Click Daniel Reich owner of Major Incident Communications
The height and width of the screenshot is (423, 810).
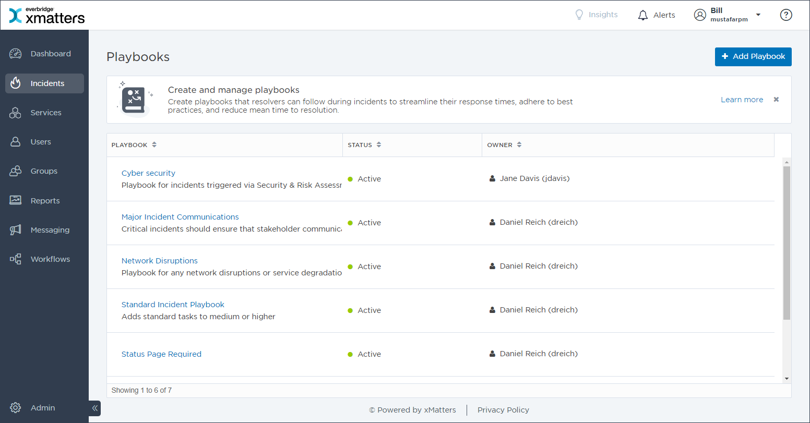[x=539, y=222]
